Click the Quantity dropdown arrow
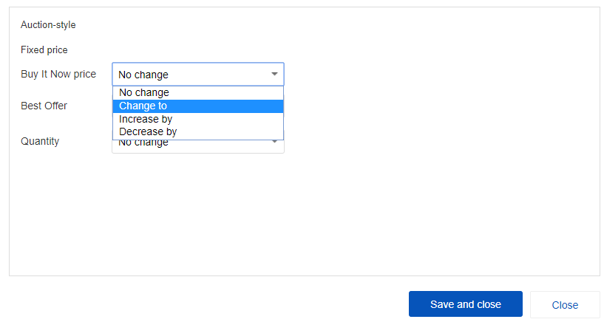This screenshot has height=322, width=604. tap(274, 142)
